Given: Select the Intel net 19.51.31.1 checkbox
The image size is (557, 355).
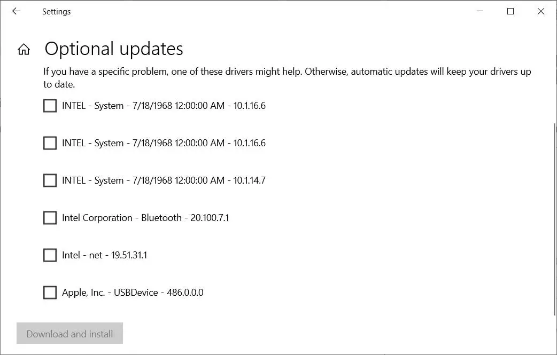Looking at the screenshot, I should (x=50, y=255).
